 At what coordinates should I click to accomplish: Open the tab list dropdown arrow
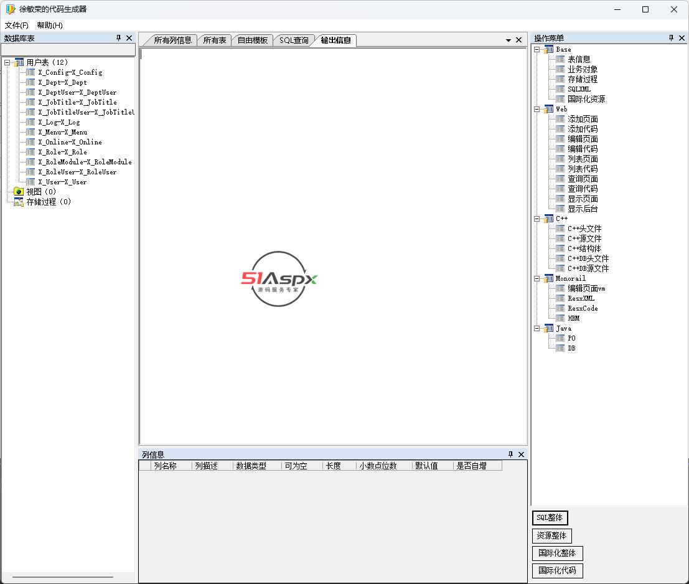(x=509, y=40)
